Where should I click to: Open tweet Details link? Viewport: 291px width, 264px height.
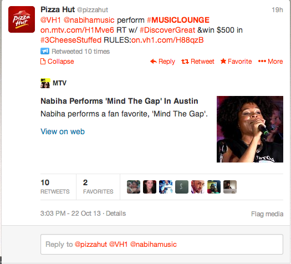click(x=116, y=214)
